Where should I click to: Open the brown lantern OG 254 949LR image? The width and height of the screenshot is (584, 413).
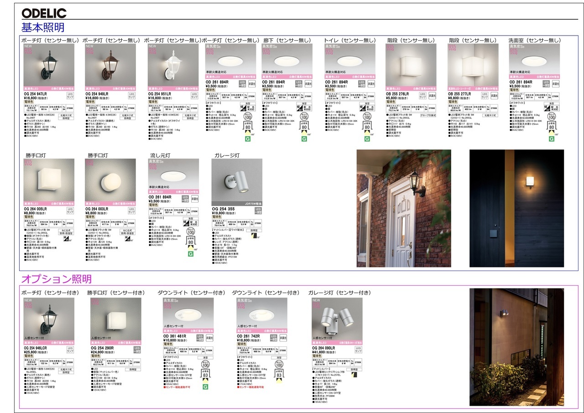[110, 68]
